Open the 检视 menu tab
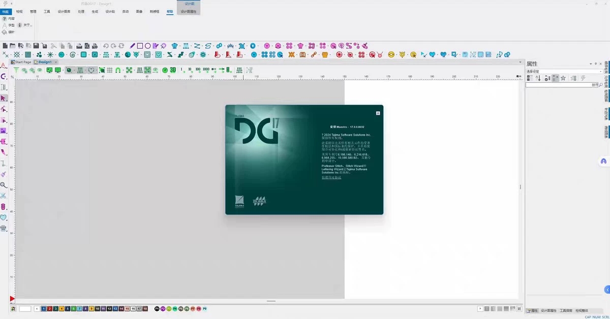Viewport: 610px width, 319px height. [19, 11]
